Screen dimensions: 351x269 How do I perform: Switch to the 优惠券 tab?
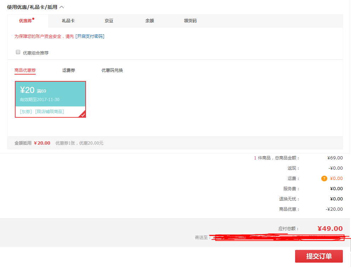[26, 21]
